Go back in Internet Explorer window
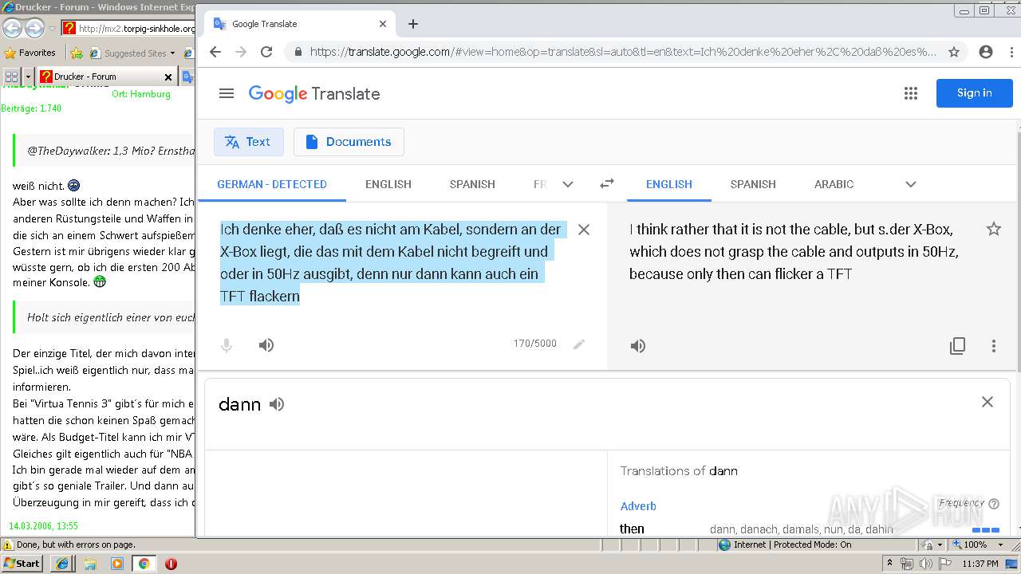The width and height of the screenshot is (1021, 574). tap(12, 29)
